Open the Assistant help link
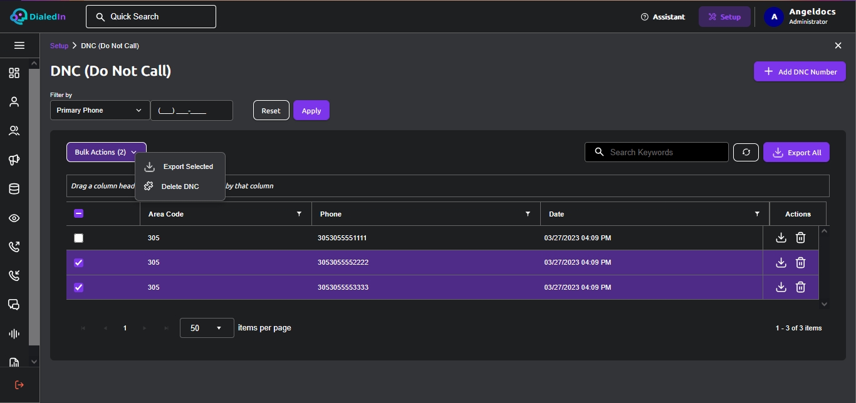Screen dimensions: 856x403 point(663,17)
